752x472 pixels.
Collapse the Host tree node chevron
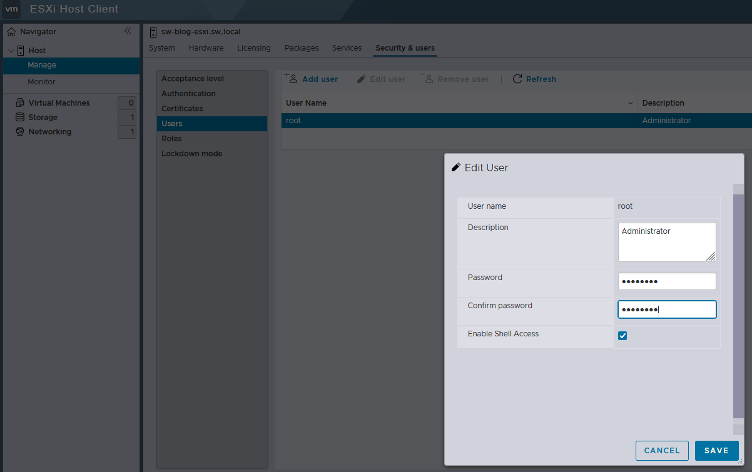(x=11, y=50)
